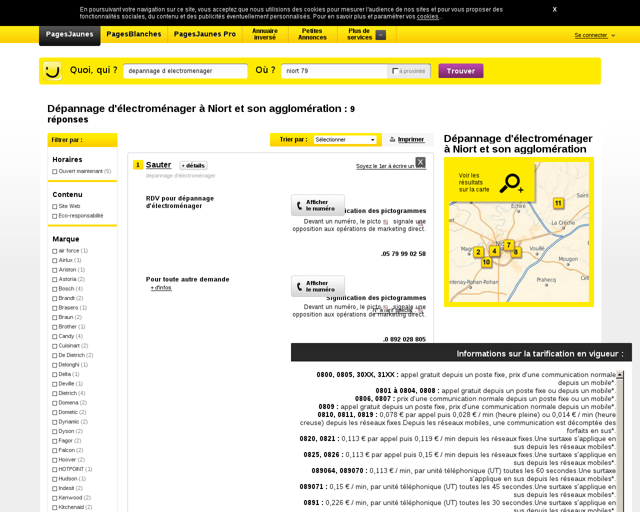This screenshot has height=512, width=640.
Task: Click map marker number 7
Action: (x=508, y=245)
